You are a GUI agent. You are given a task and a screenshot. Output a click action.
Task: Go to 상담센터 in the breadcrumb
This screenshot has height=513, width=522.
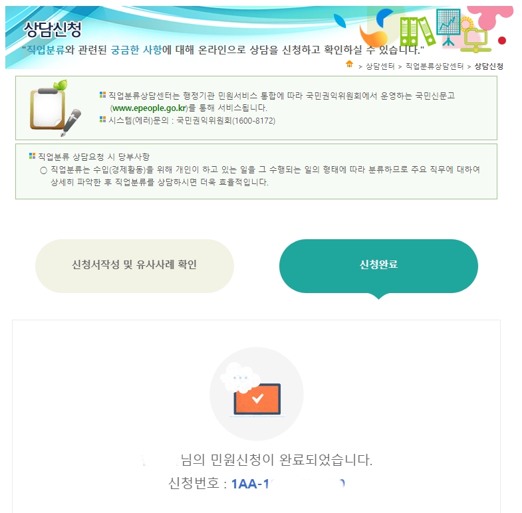pyautogui.click(x=380, y=66)
